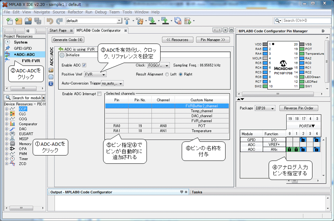Select Right result alignment
The image size is (334, 221).
coord(181,74)
